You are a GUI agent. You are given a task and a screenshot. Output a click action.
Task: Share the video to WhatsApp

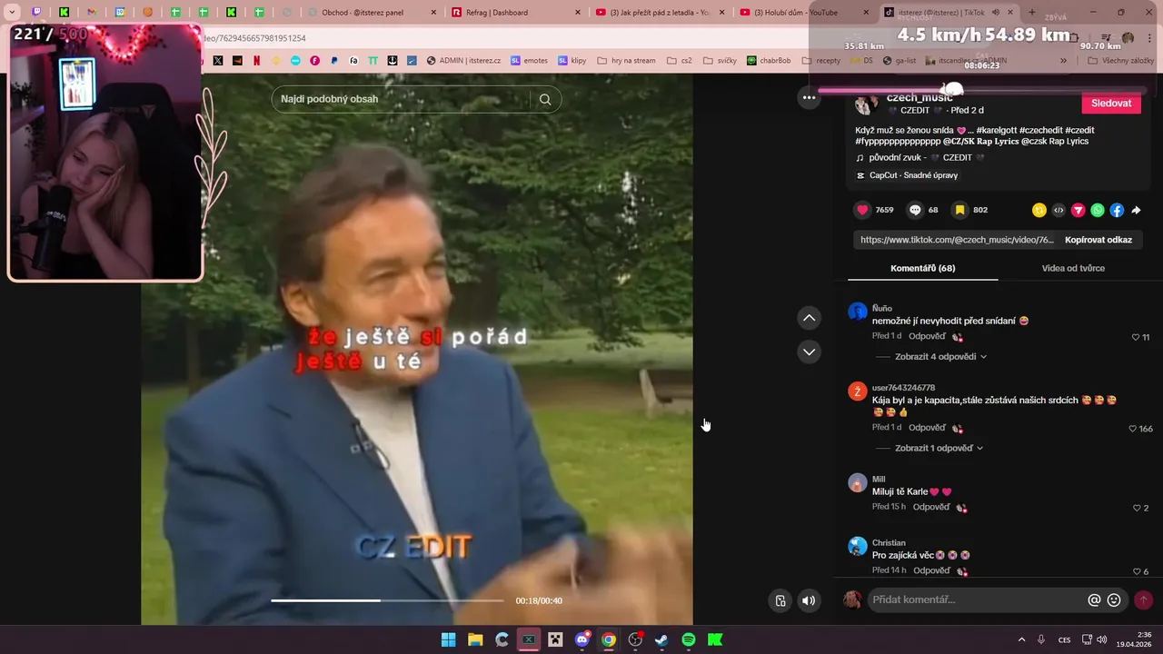click(x=1098, y=210)
